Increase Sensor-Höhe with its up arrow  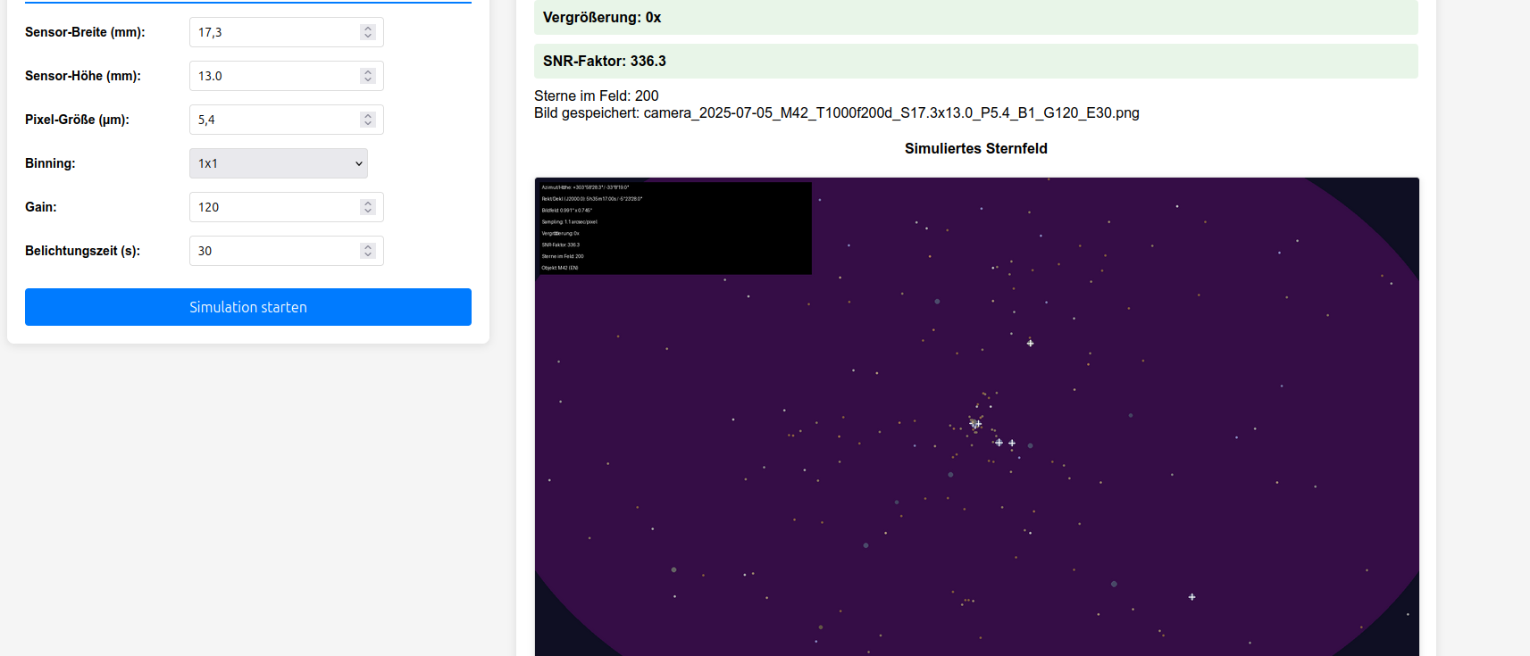368,72
